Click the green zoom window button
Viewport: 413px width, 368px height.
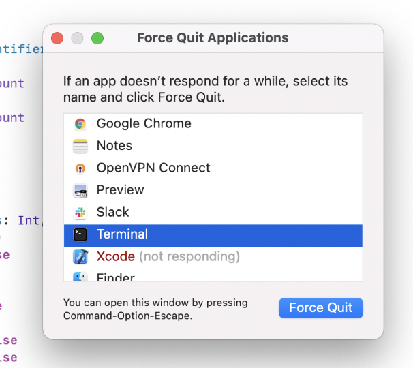click(x=97, y=38)
